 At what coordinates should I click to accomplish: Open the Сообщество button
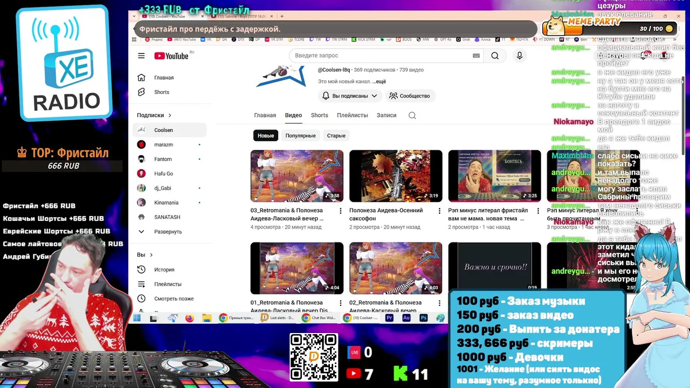point(410,96)
